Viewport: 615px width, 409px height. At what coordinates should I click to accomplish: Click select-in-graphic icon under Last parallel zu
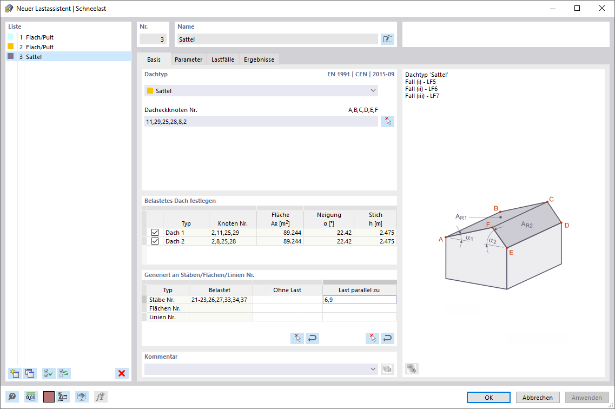[372, 338]
